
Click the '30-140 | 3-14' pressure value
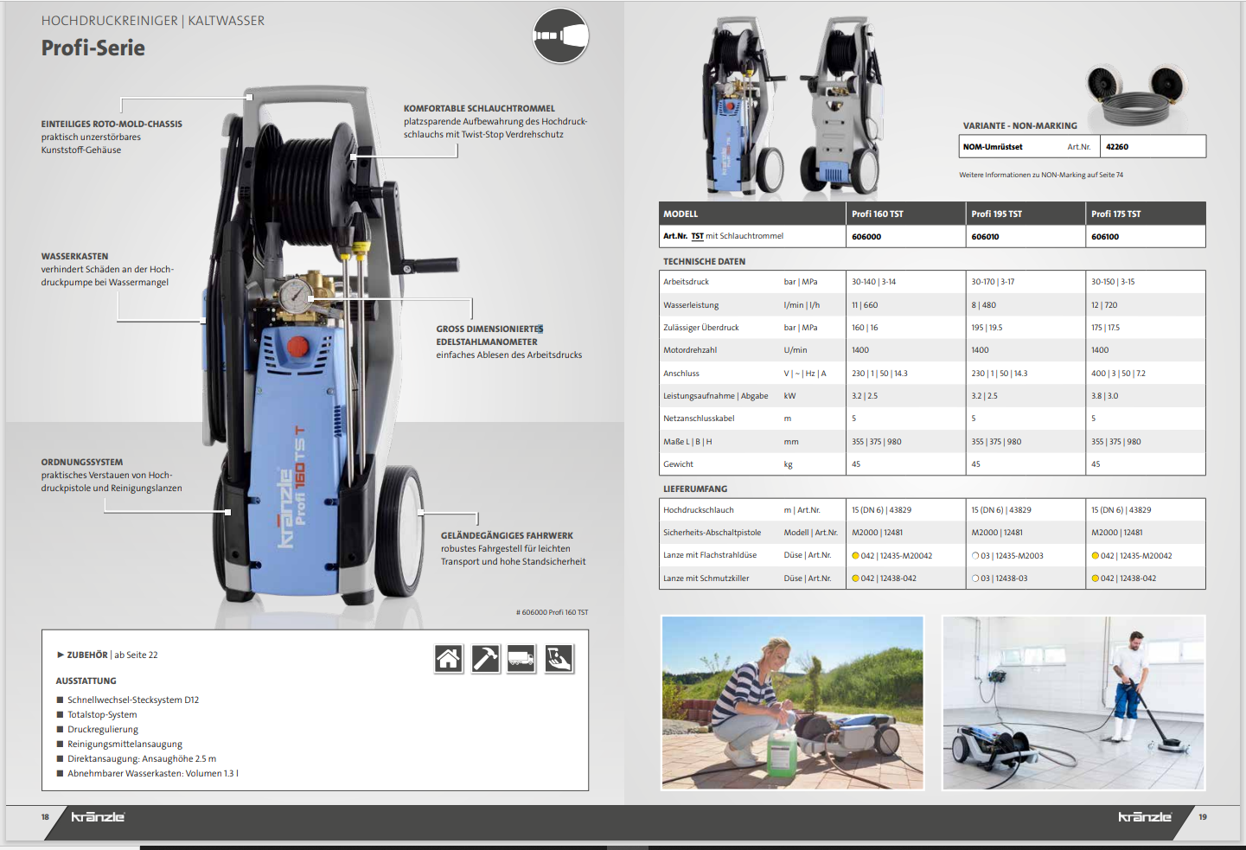pyautogui.click(x=874, y=282)
